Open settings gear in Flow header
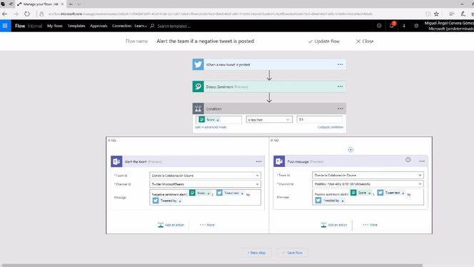This screenshot has width=474, height=267. click(416, 26)
